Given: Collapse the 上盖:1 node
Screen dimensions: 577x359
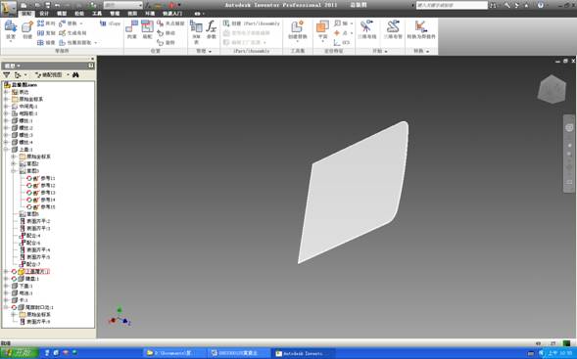Looking at the screenshot, I should (x=6, y=150).
